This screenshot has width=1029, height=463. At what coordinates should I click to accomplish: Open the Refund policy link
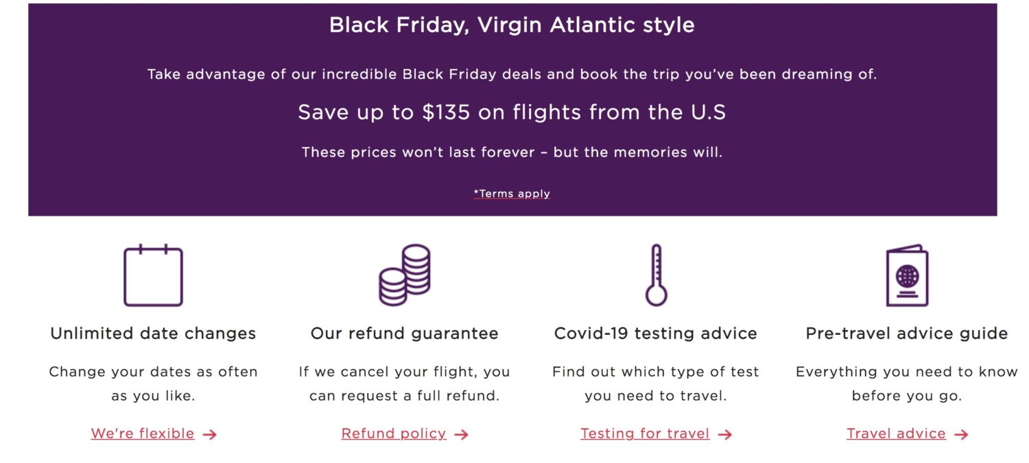[393, 433]
